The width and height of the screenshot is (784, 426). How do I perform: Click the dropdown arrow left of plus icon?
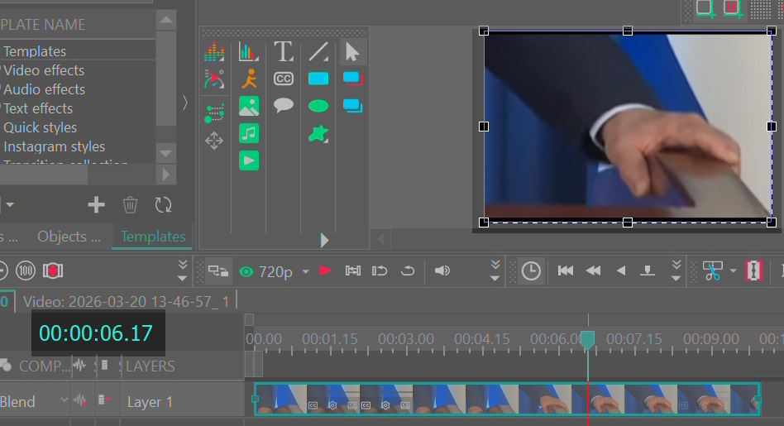pyautogui.click(x=9, y=204)
